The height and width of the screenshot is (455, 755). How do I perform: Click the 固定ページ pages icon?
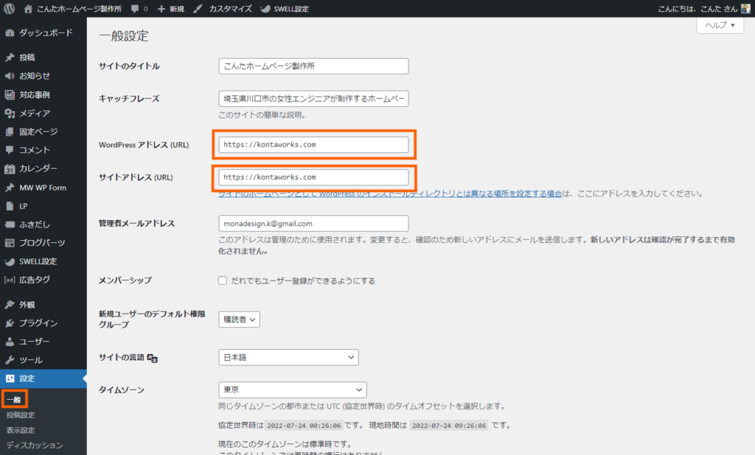pyautogui.click(x=10, y=131)
